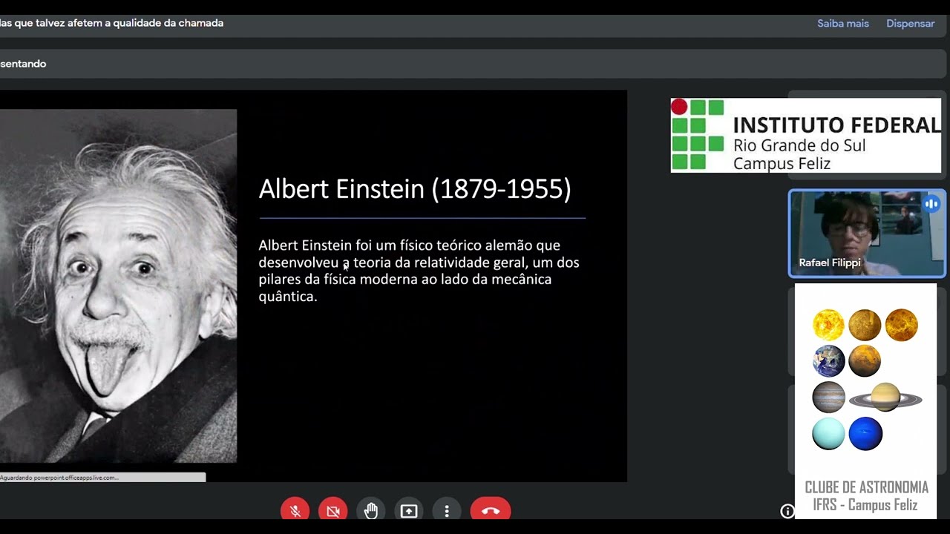The height and width of the screenshot is (534, 950).
Task: Click the Sun image in planets graphic
Action: tap(828, 325)
